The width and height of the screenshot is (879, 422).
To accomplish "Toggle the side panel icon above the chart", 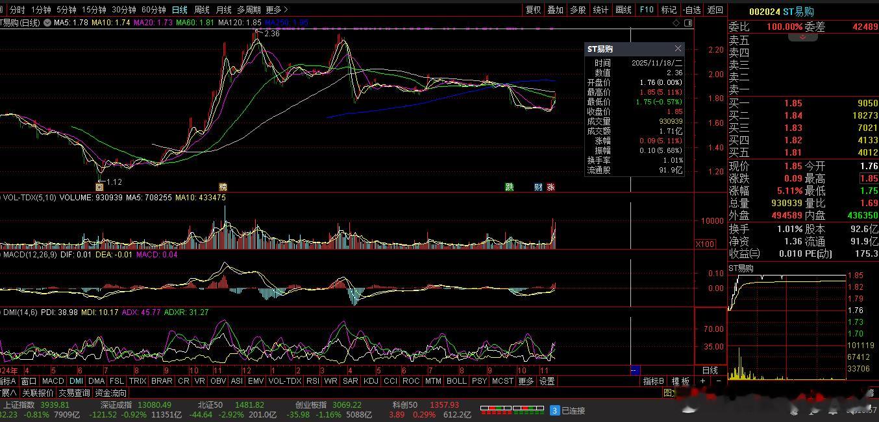I will [x=689, y=23].
